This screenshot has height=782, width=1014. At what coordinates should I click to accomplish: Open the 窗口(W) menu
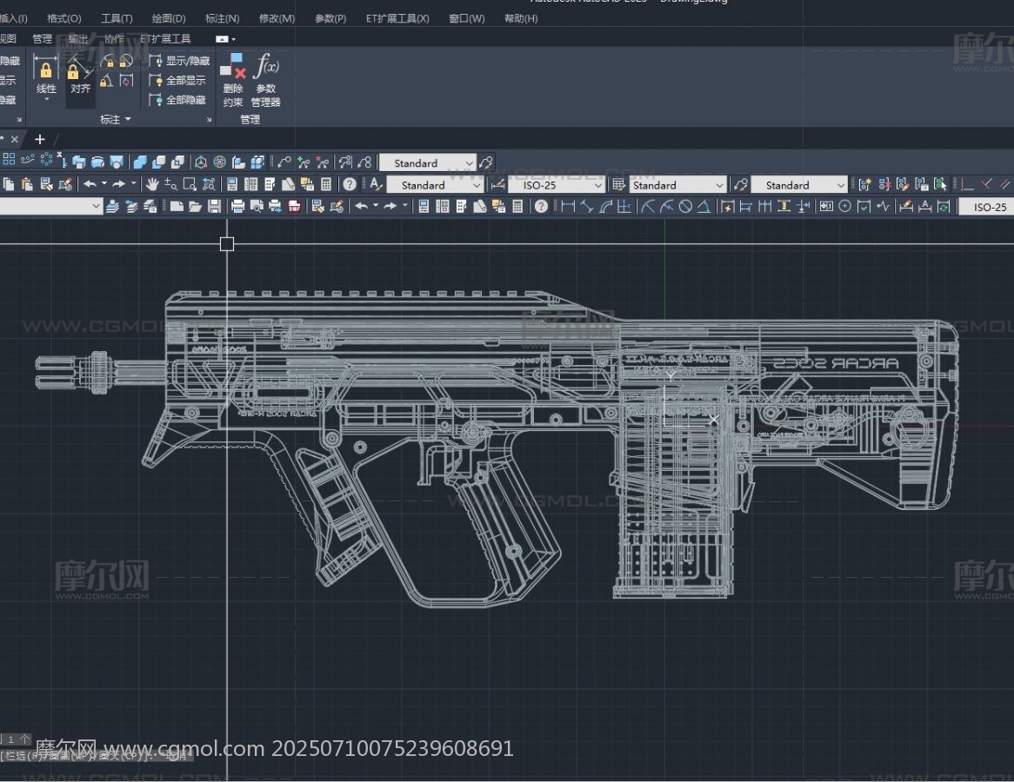pos(467,18)
